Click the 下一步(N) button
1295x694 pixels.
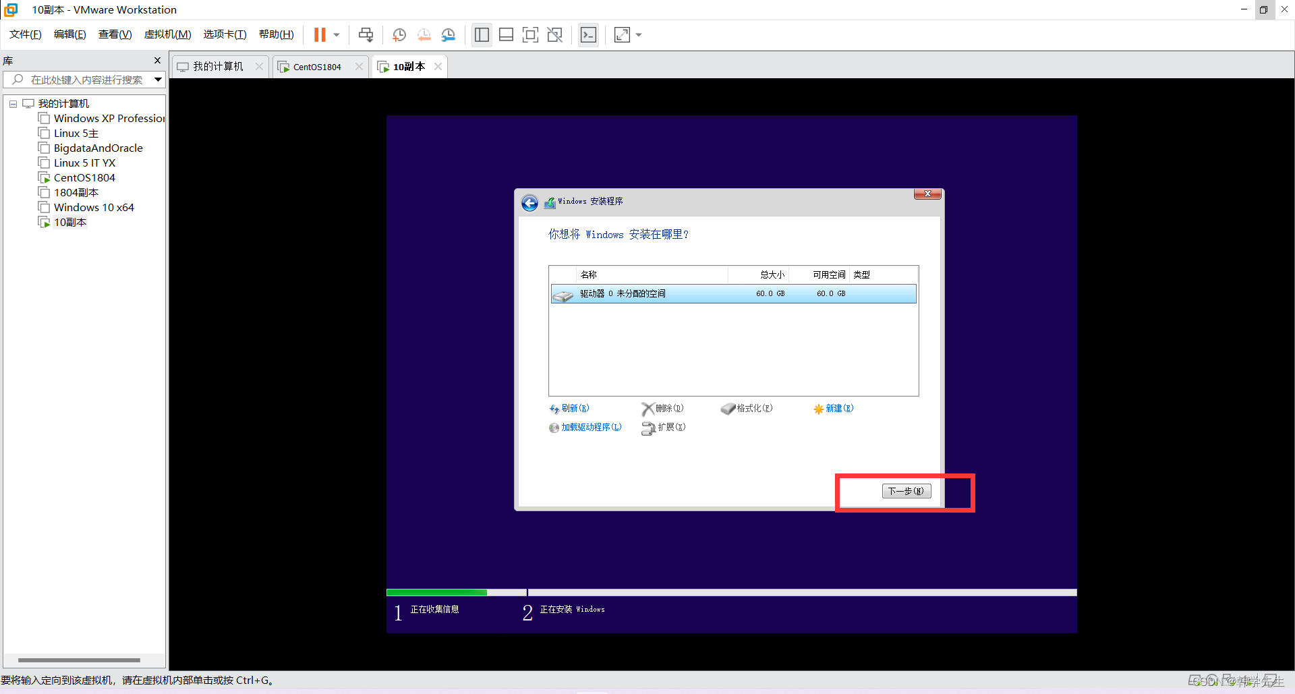coord(906,491)
